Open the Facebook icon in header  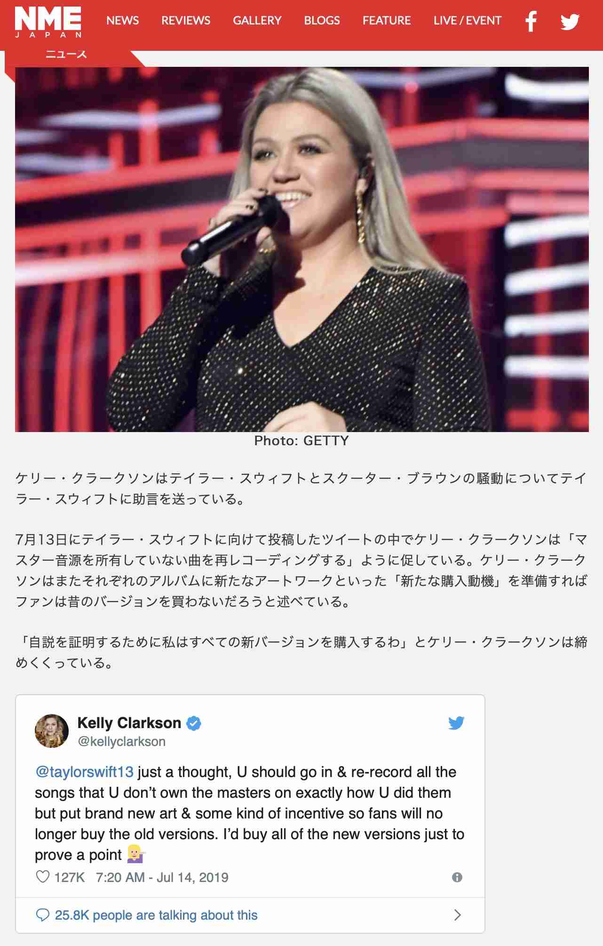pyautogui.click(x=531, y=21)
